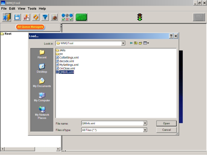Open the View menu
The image size is (207, 155).
(21, 9)
